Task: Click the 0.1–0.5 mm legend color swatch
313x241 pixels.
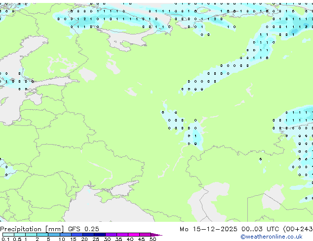Action: (8, 235)
